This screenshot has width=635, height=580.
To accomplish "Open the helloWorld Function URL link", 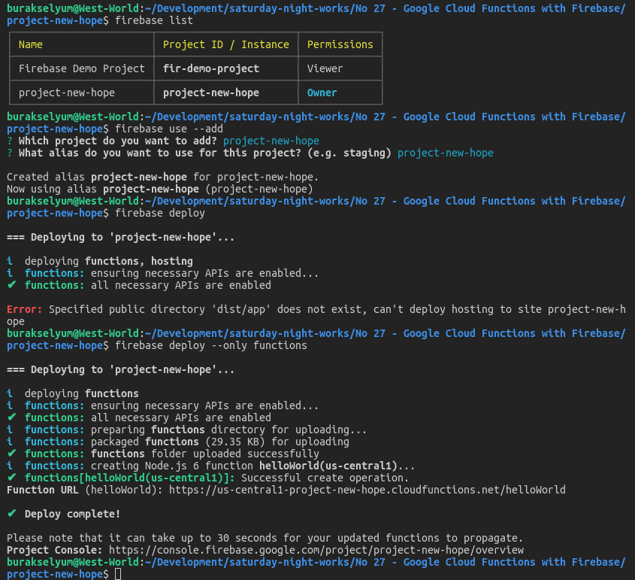I will coord(367,490).
